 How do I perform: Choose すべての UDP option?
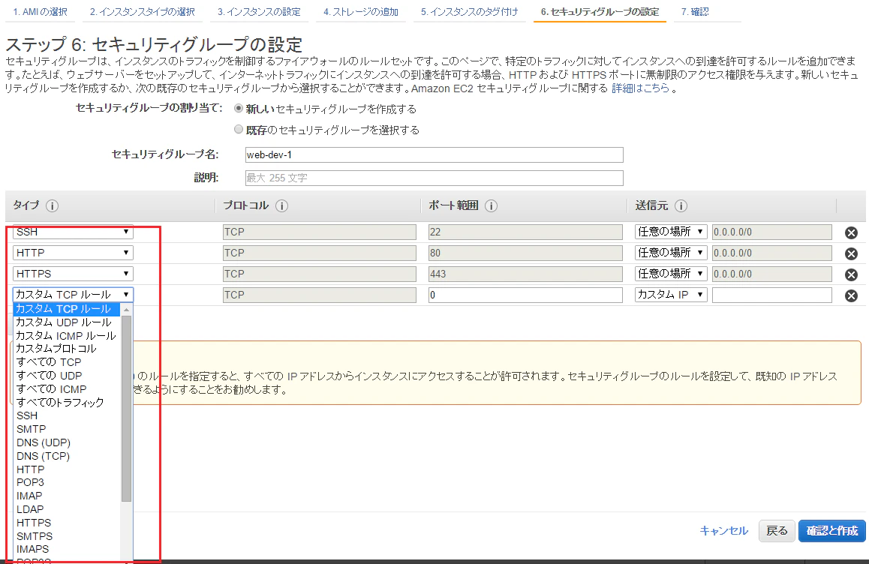[x=67, y=376]
